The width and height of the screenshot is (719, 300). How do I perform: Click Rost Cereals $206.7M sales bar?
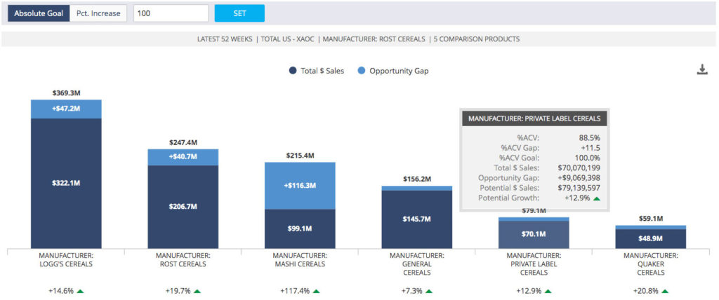pyautogui.click(x=183, y=207)
